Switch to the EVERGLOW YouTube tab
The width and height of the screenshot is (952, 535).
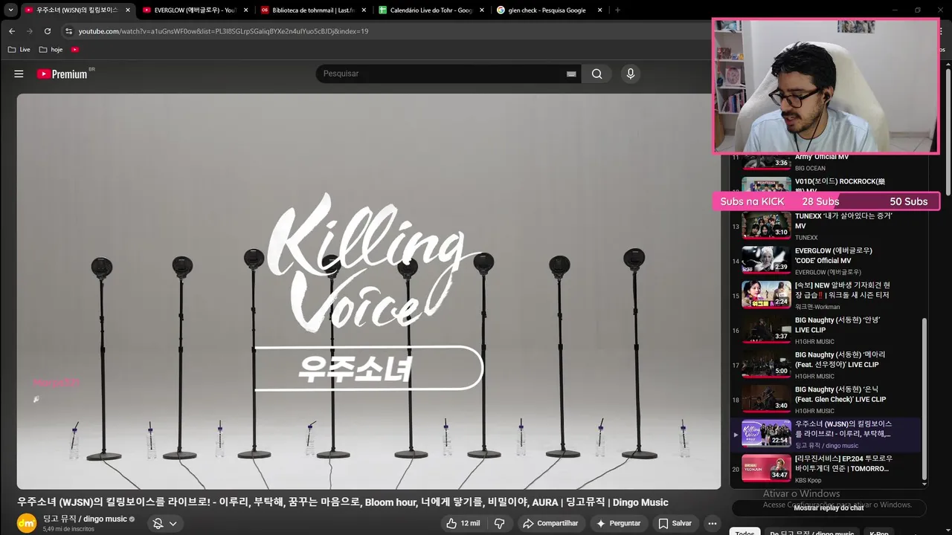click(194, 10)
